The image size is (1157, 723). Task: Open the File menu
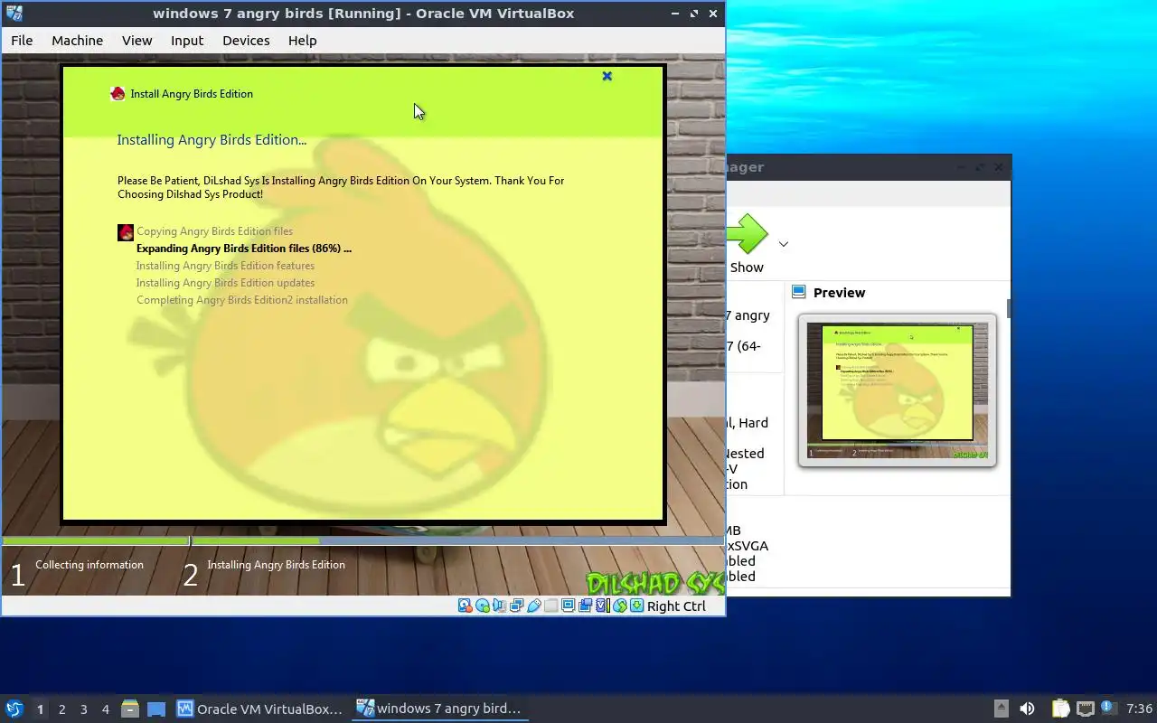[x=22, y=41]
